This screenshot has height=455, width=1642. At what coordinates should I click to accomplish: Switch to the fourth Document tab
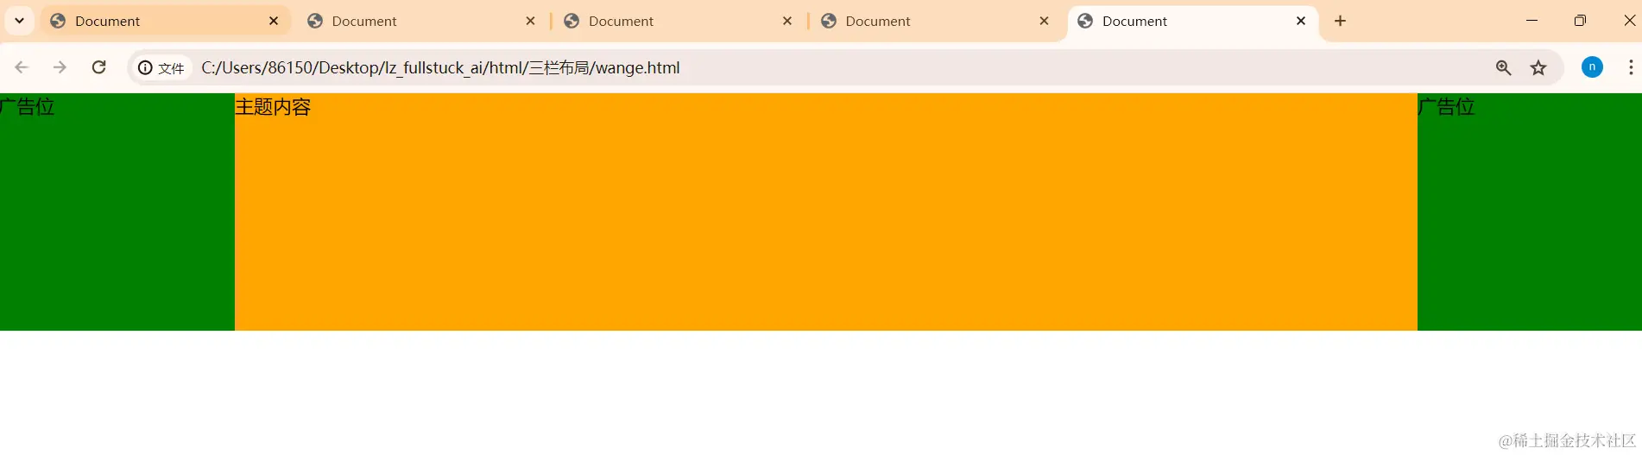point(935,21)
